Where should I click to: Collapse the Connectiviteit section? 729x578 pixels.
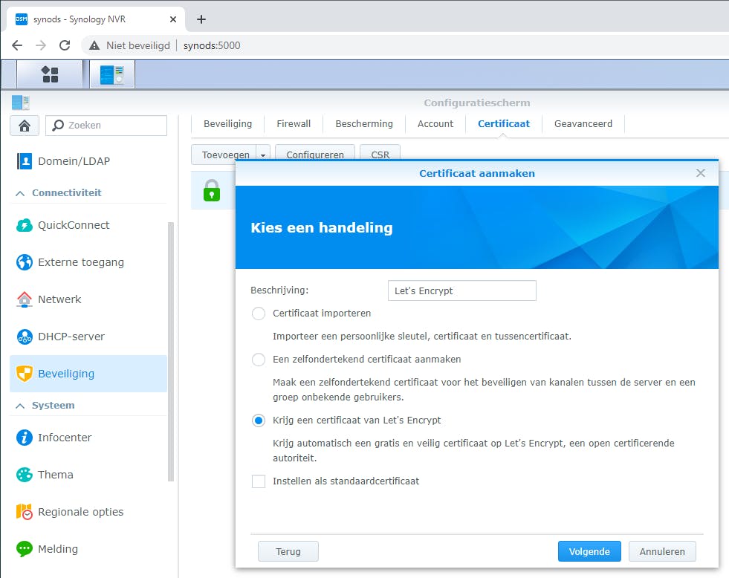click(20, 193)
